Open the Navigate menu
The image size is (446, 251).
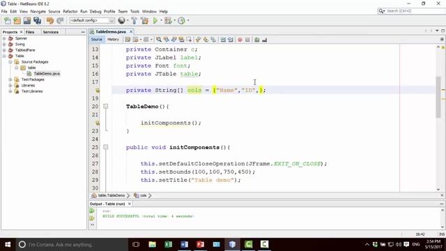pos(38,11)
